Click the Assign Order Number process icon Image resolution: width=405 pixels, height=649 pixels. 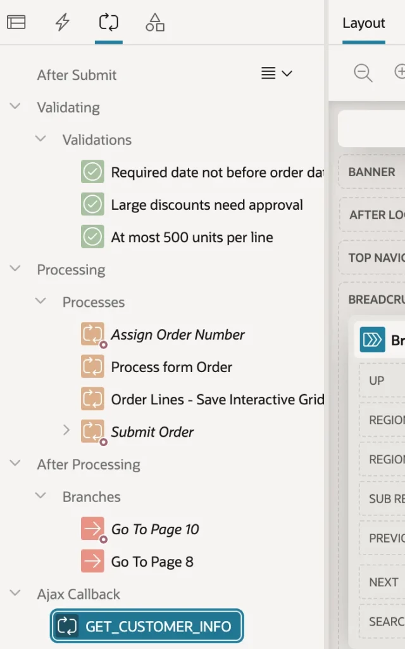pyautogui.click(x=92, y=334)
